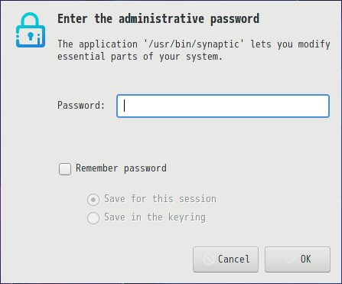Viewport: 342px width, 284px height.
Task: Click the "Save for this session" label
Action: tap(160, 199)
